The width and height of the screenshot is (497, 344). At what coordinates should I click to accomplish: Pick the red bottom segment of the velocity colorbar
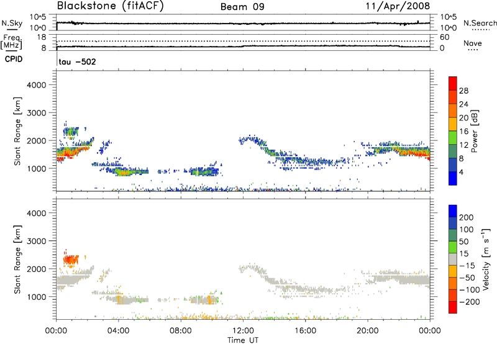coord(453,307)
